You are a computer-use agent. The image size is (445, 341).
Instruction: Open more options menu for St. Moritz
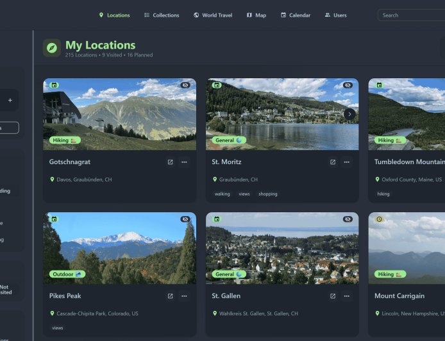pos(347,162)
